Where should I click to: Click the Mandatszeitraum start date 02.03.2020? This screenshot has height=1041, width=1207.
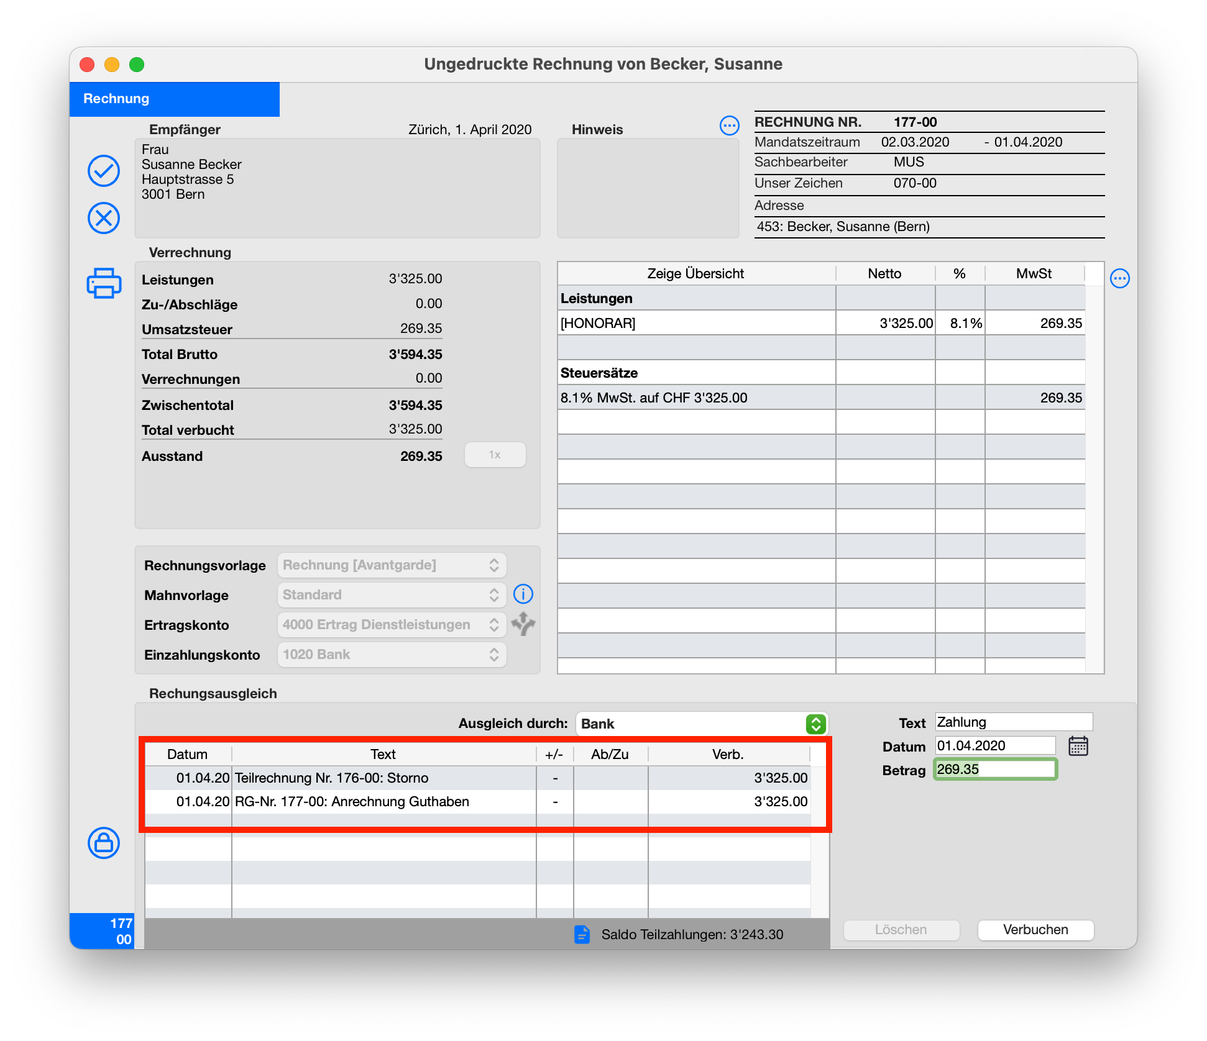coord(915,142)
